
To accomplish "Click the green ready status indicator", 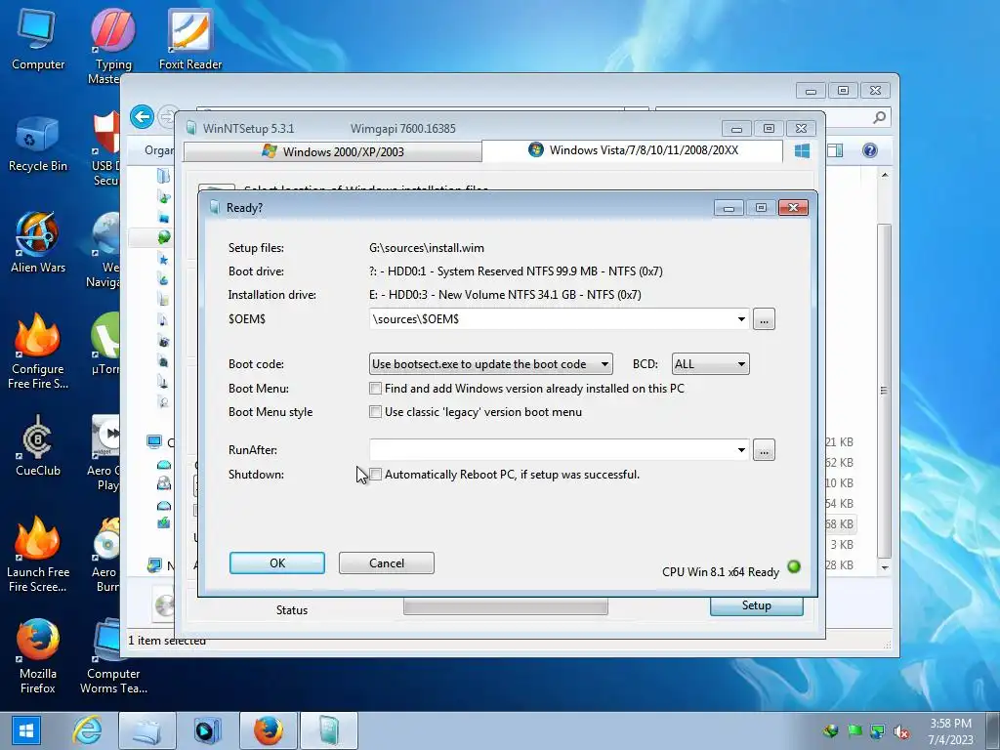I will 794,566.
